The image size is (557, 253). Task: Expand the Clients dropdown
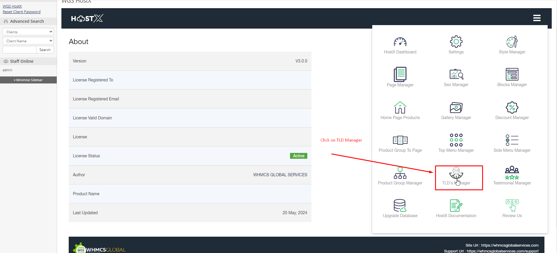[28, 32]
